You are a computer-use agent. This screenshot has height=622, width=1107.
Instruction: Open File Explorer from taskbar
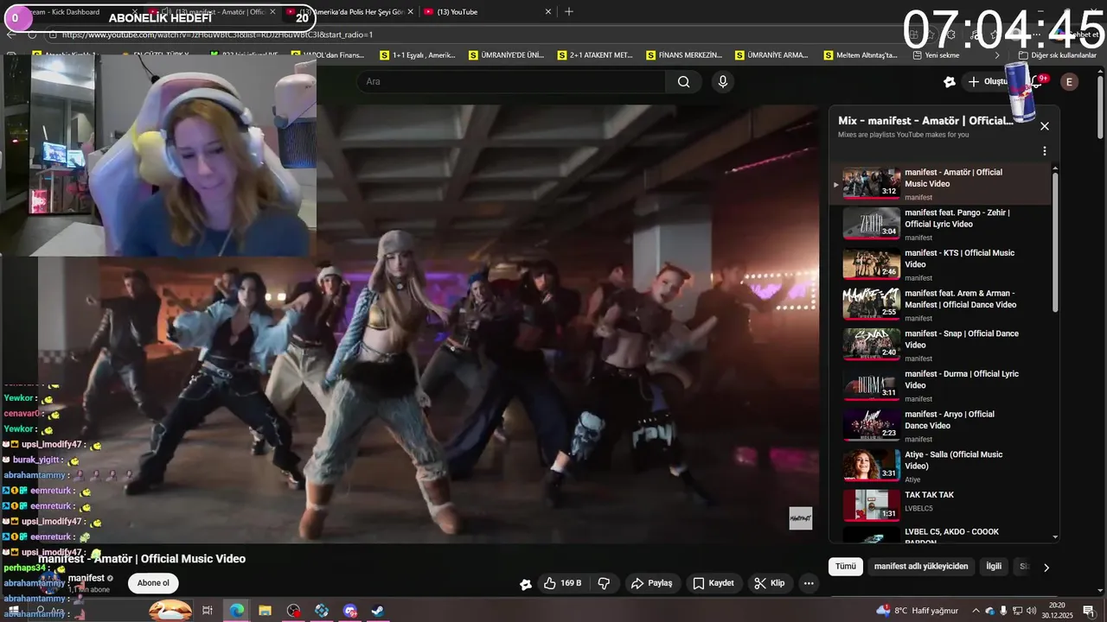pyautogui.click(x=265, y=611)
